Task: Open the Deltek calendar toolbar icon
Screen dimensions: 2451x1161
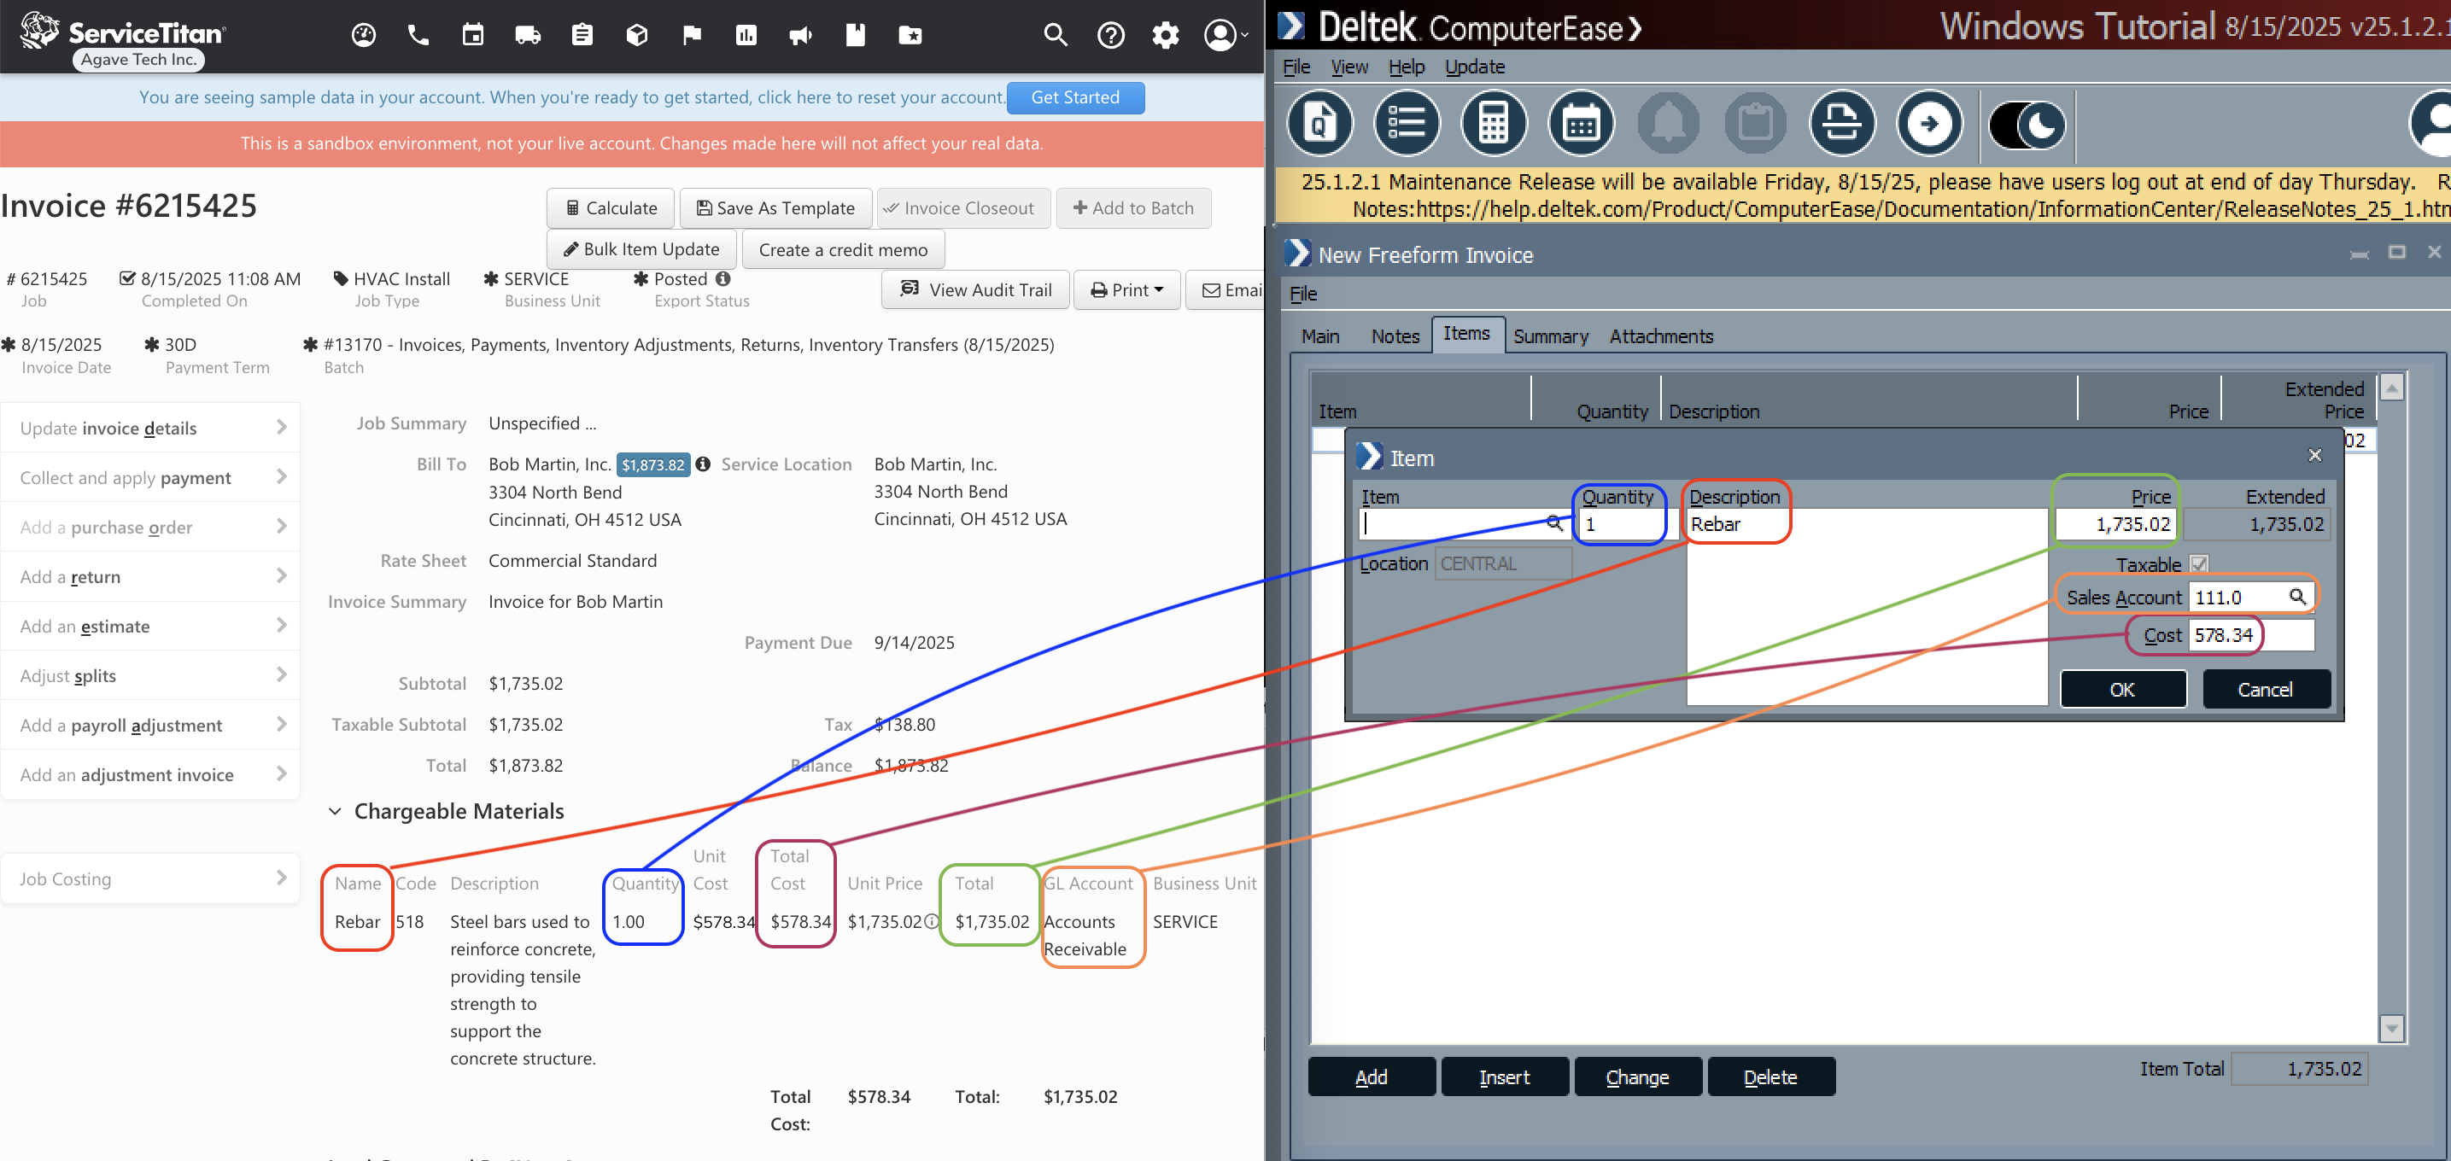Action: tap(1582, 124)
